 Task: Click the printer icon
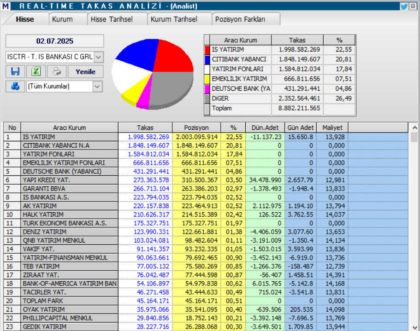click(x=57, y=71)
